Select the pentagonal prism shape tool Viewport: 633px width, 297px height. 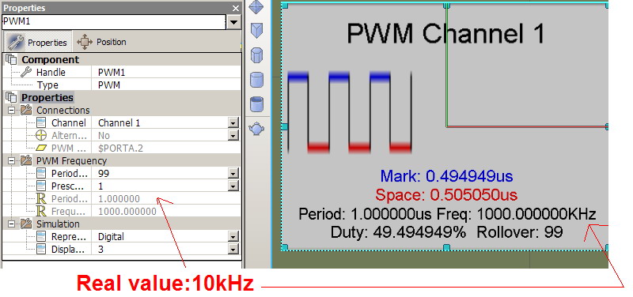click(x=257, y=31)
